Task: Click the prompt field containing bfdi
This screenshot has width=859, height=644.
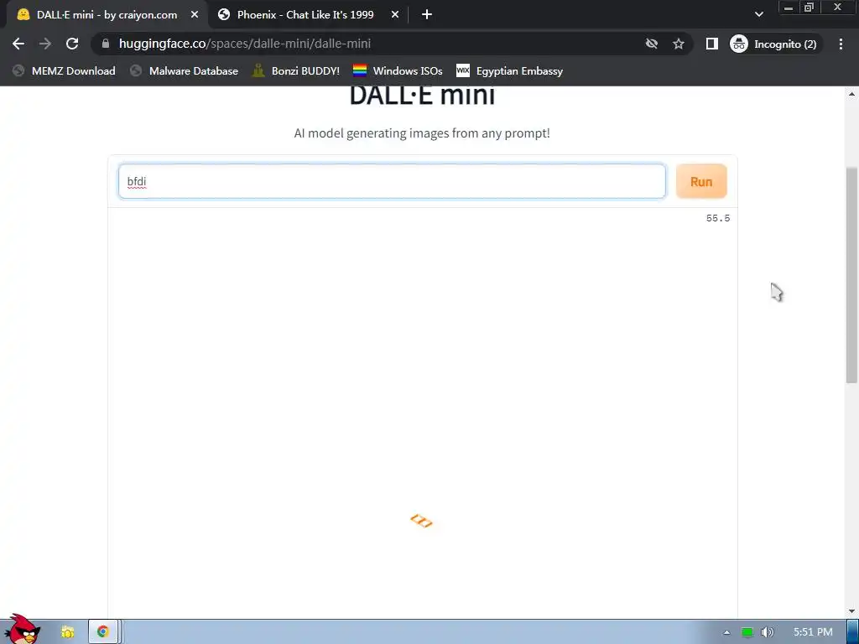Action: (393, 181)
